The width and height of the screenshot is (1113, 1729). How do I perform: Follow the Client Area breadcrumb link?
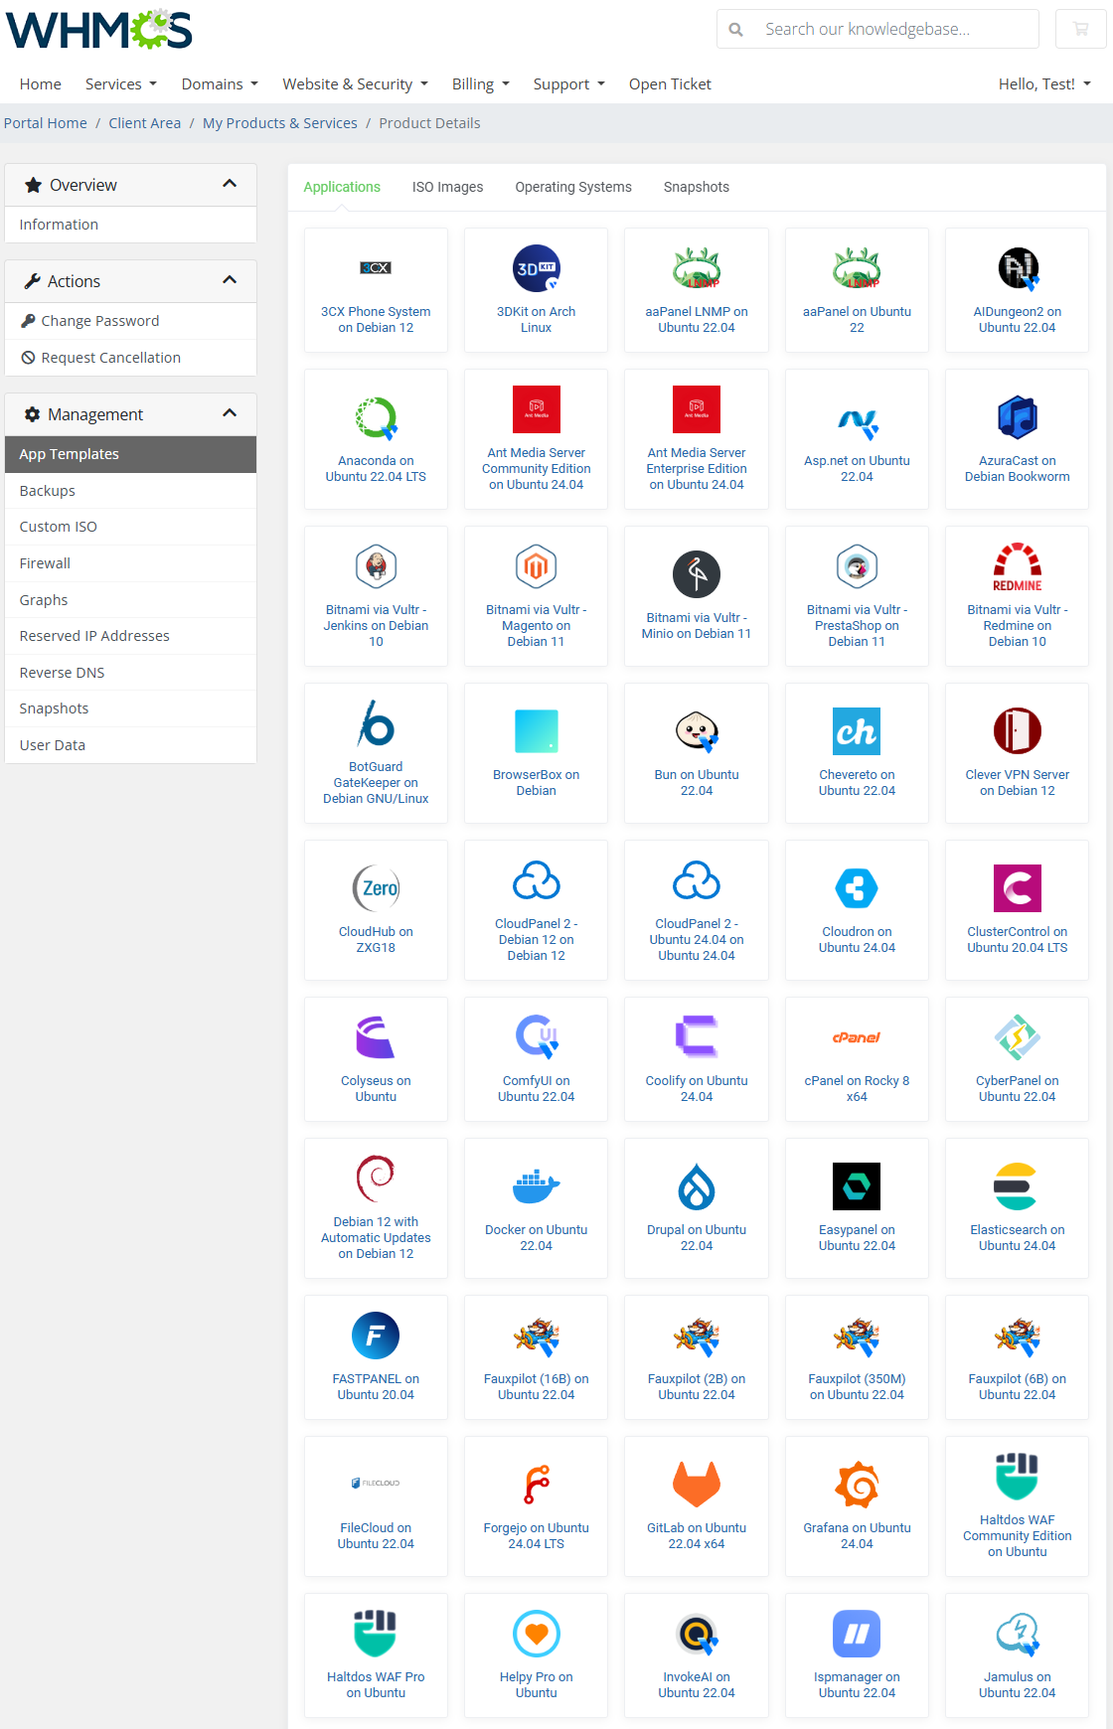pyautogui.click(x=145, y=123)
